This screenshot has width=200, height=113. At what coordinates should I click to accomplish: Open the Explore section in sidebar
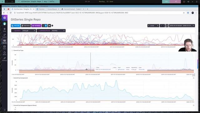[x=4, y=35]
